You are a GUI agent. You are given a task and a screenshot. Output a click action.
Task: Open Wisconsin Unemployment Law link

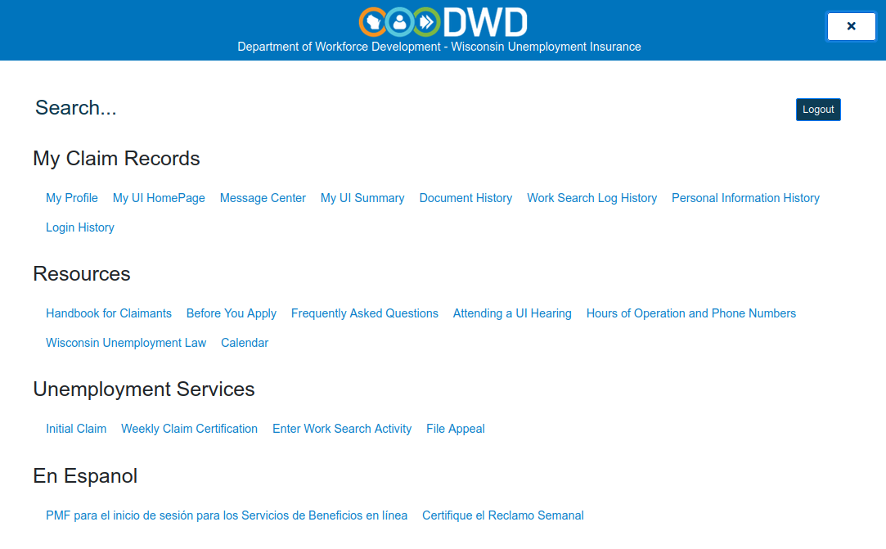pyautogui.click(x=126, y=343)
